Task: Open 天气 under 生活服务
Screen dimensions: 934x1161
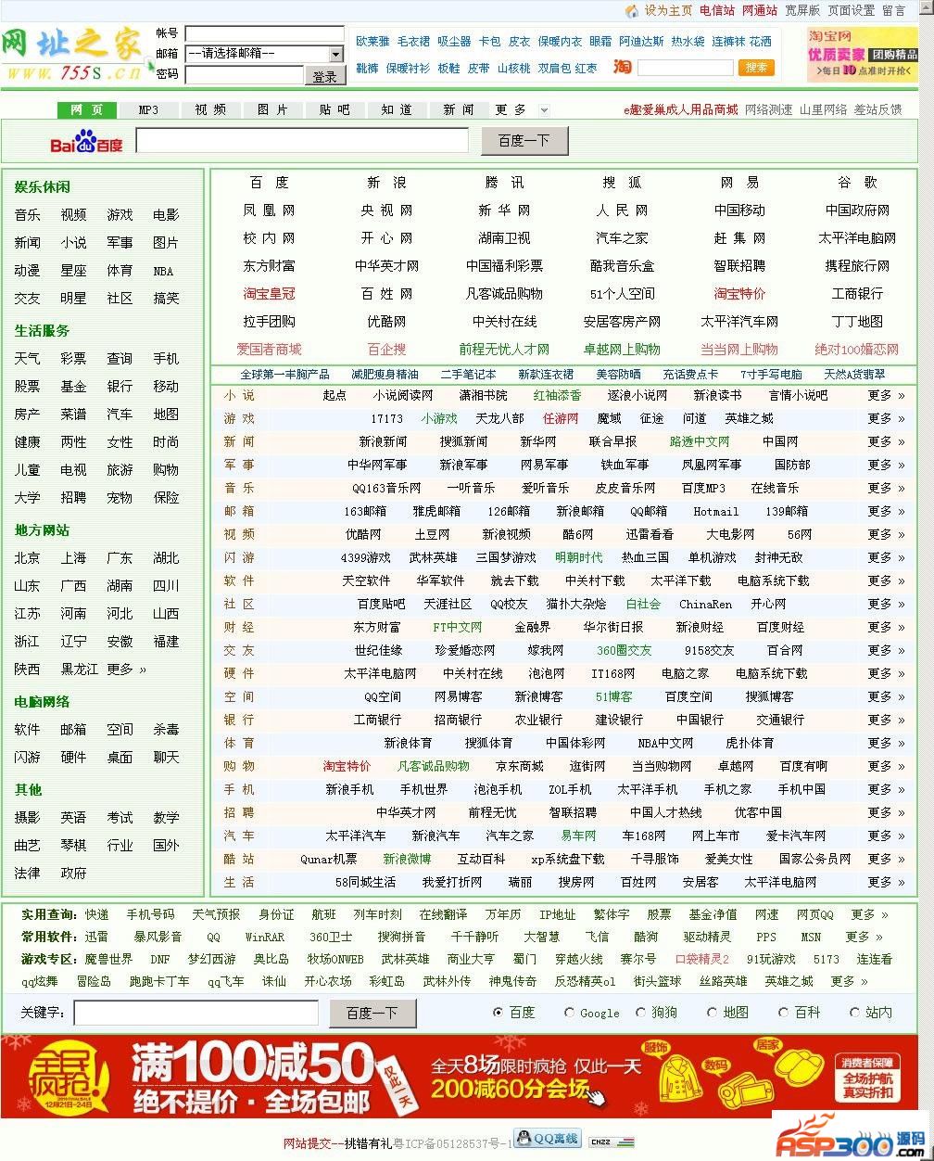Action: coord(27,359)
